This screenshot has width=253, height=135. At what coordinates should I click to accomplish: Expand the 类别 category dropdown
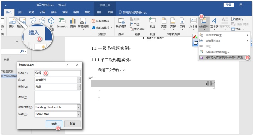tap(79, 87)
